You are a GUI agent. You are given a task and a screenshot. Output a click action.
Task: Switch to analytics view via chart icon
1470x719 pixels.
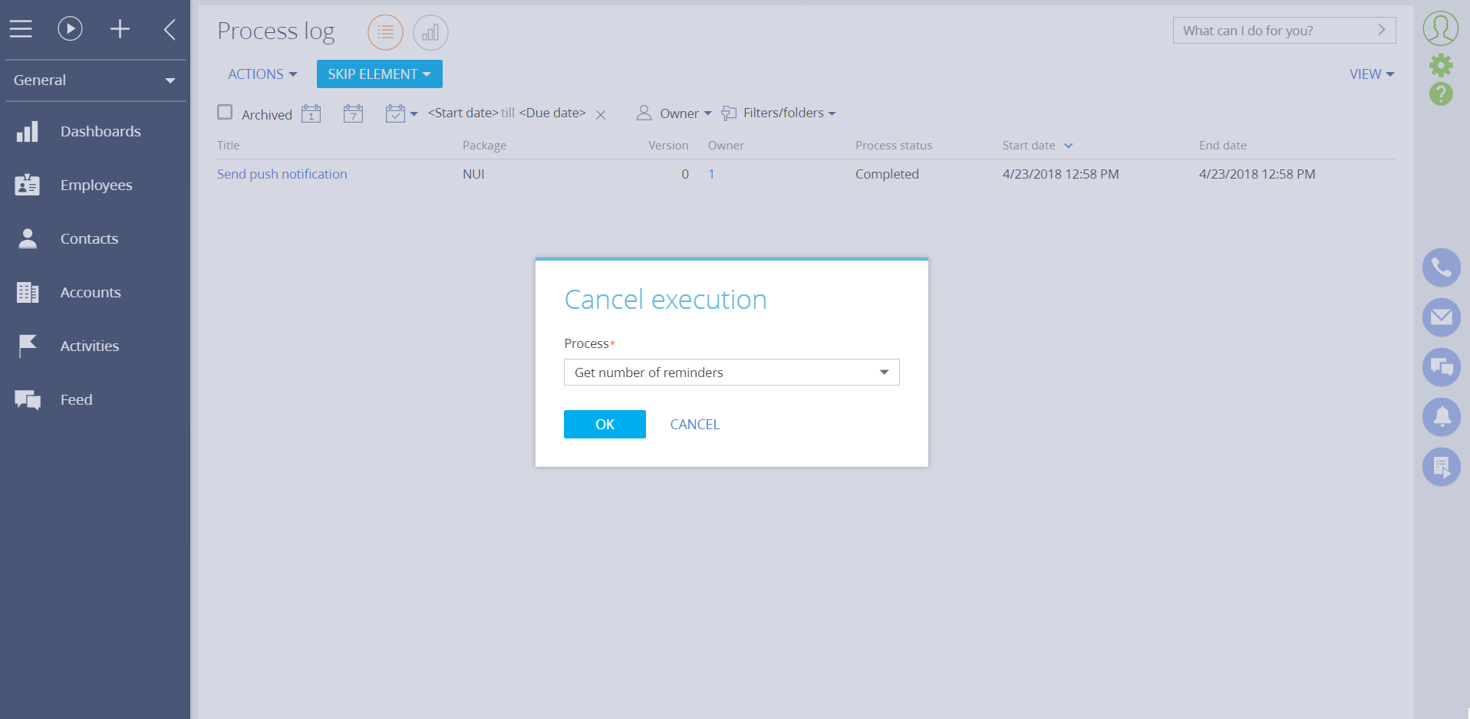[x=430, y=32]
